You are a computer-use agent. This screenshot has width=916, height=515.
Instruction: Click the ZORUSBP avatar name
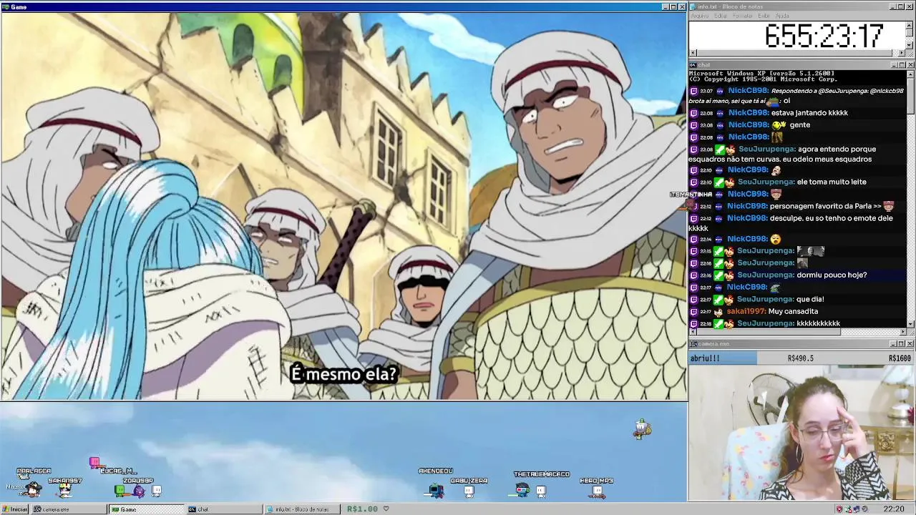[137, 481]
